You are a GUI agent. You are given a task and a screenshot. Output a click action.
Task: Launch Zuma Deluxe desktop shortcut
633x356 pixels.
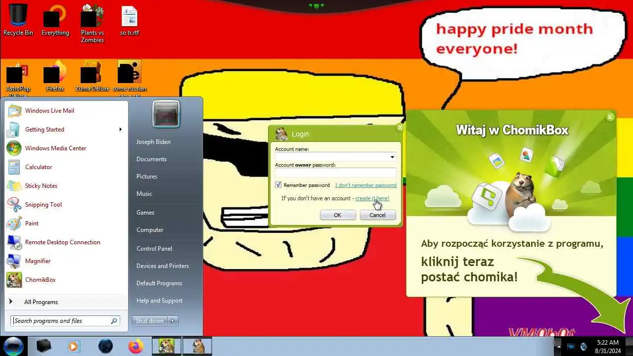coord(92,76)
